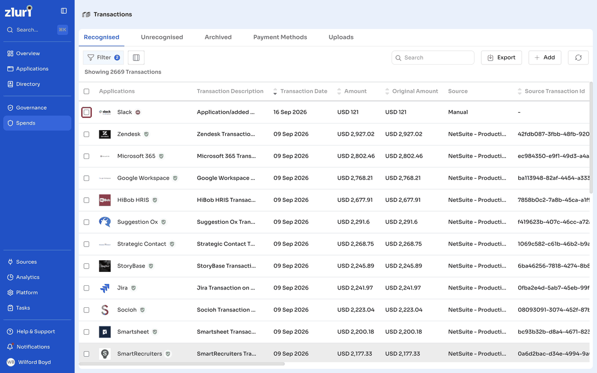
Task: Sort by Transaction Date column
Action: (x=275, y=91)
